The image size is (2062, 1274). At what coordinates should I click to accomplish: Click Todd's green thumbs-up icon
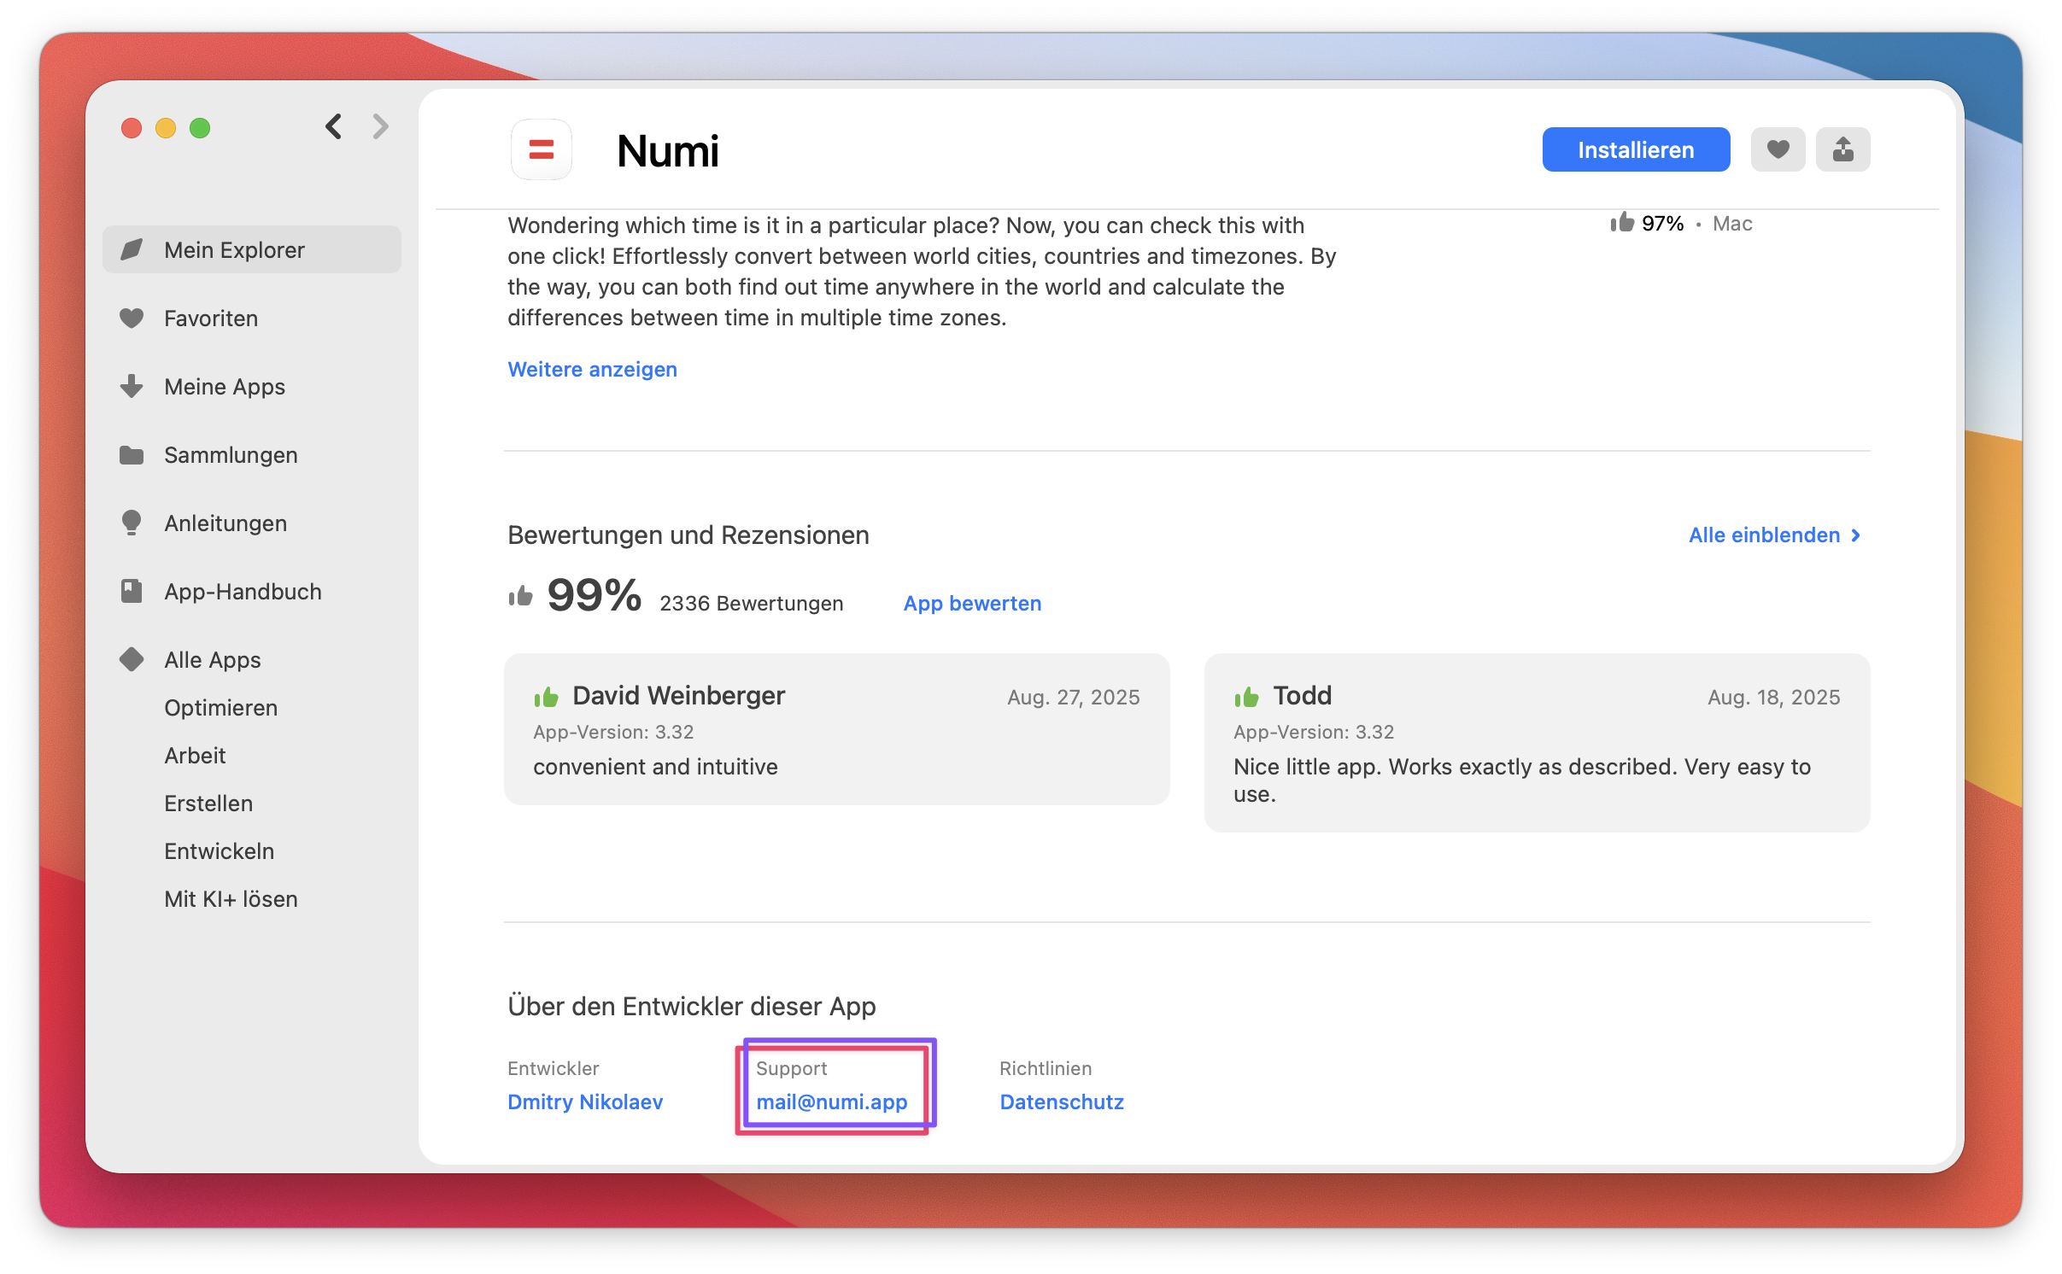click(1246, 697)
